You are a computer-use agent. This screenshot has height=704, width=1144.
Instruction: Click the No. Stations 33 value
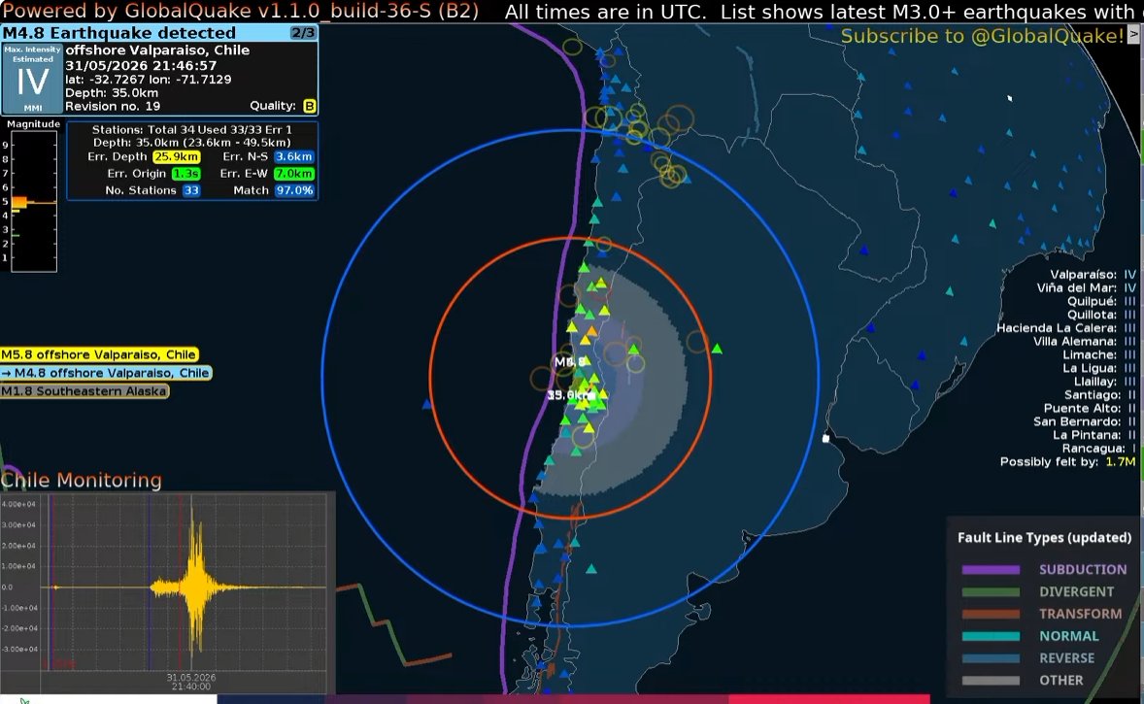[191, 190]
